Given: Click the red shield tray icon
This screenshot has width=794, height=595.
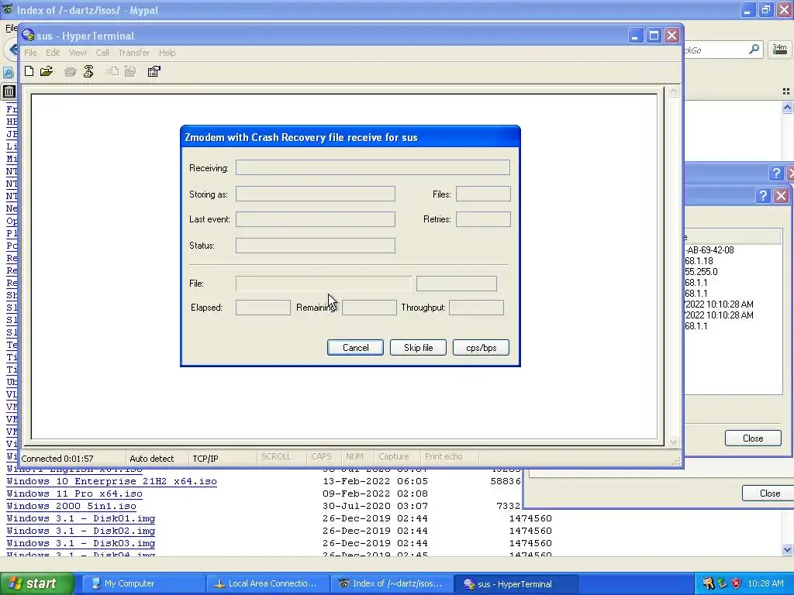Looking at the screenshot, I should 737,583.
